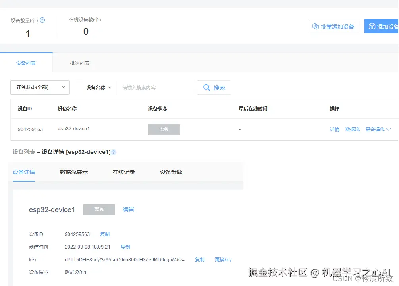This screenshot has height=286, width=399.
Task: Click 复制 to copy device ID 904259563
Action: click(x=104, y=234)
